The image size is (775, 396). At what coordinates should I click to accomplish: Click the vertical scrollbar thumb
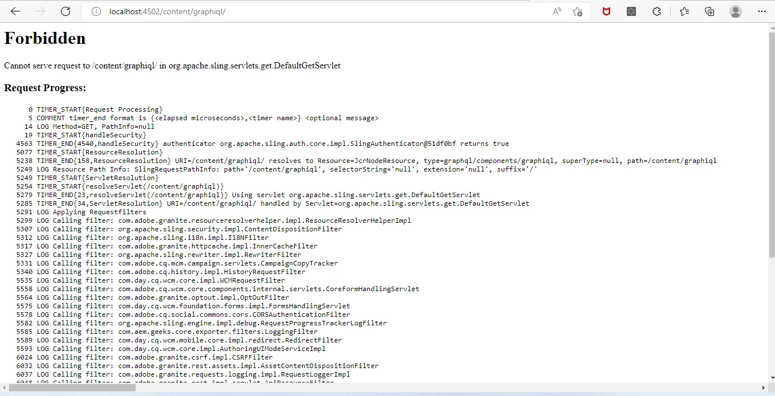tap(772, 145)
